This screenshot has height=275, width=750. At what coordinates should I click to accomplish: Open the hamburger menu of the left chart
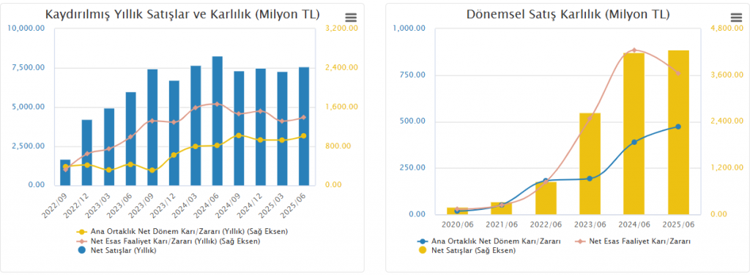pos(351,18)
